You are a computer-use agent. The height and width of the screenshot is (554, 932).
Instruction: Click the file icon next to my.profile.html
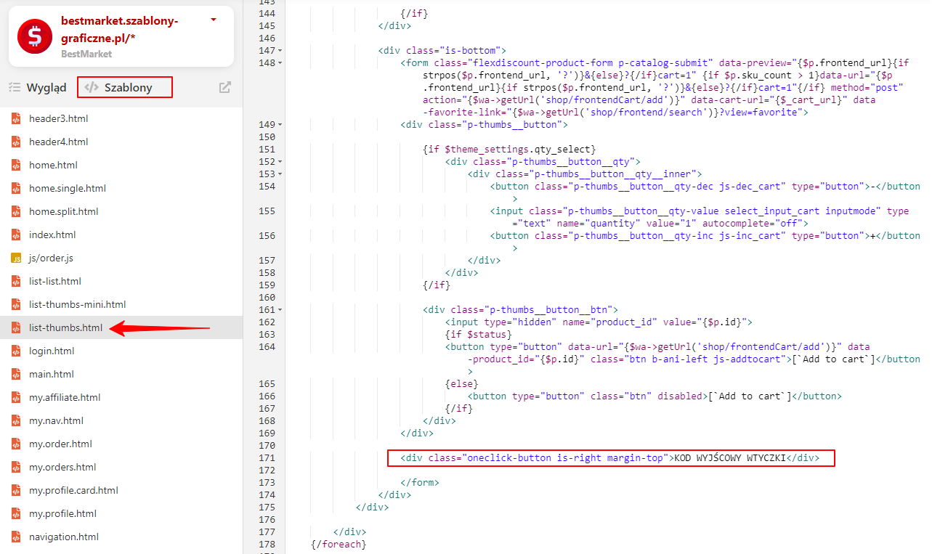(x=17, y=513)
